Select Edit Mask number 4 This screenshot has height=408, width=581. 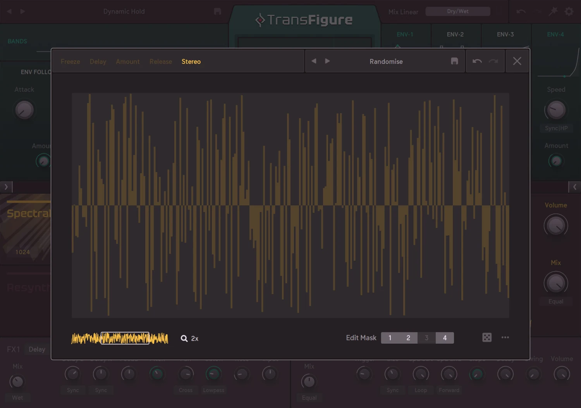pos(445,337)
